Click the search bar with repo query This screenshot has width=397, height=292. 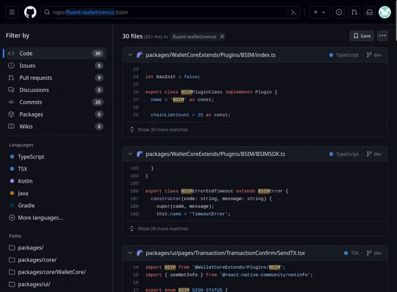click(170, 12)
